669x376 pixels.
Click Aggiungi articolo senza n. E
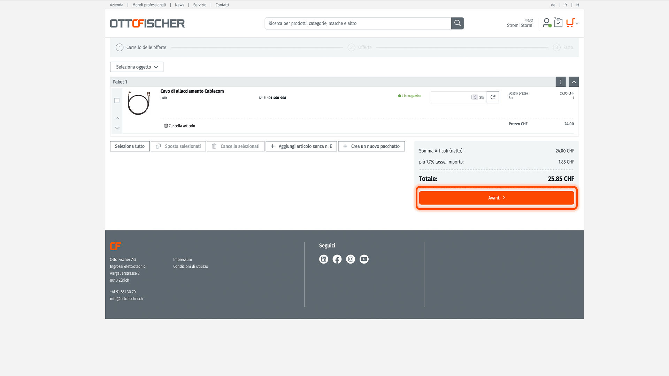click(301, 146)
